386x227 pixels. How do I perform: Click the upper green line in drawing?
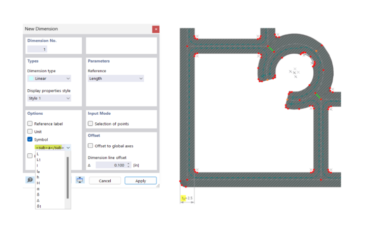[x=271, y=49]
